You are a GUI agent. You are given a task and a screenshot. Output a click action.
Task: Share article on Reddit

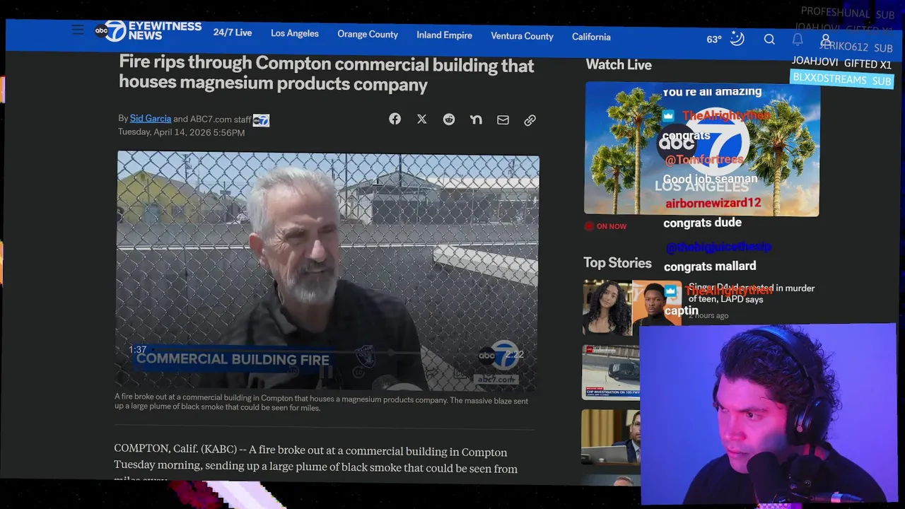(449, 119)
